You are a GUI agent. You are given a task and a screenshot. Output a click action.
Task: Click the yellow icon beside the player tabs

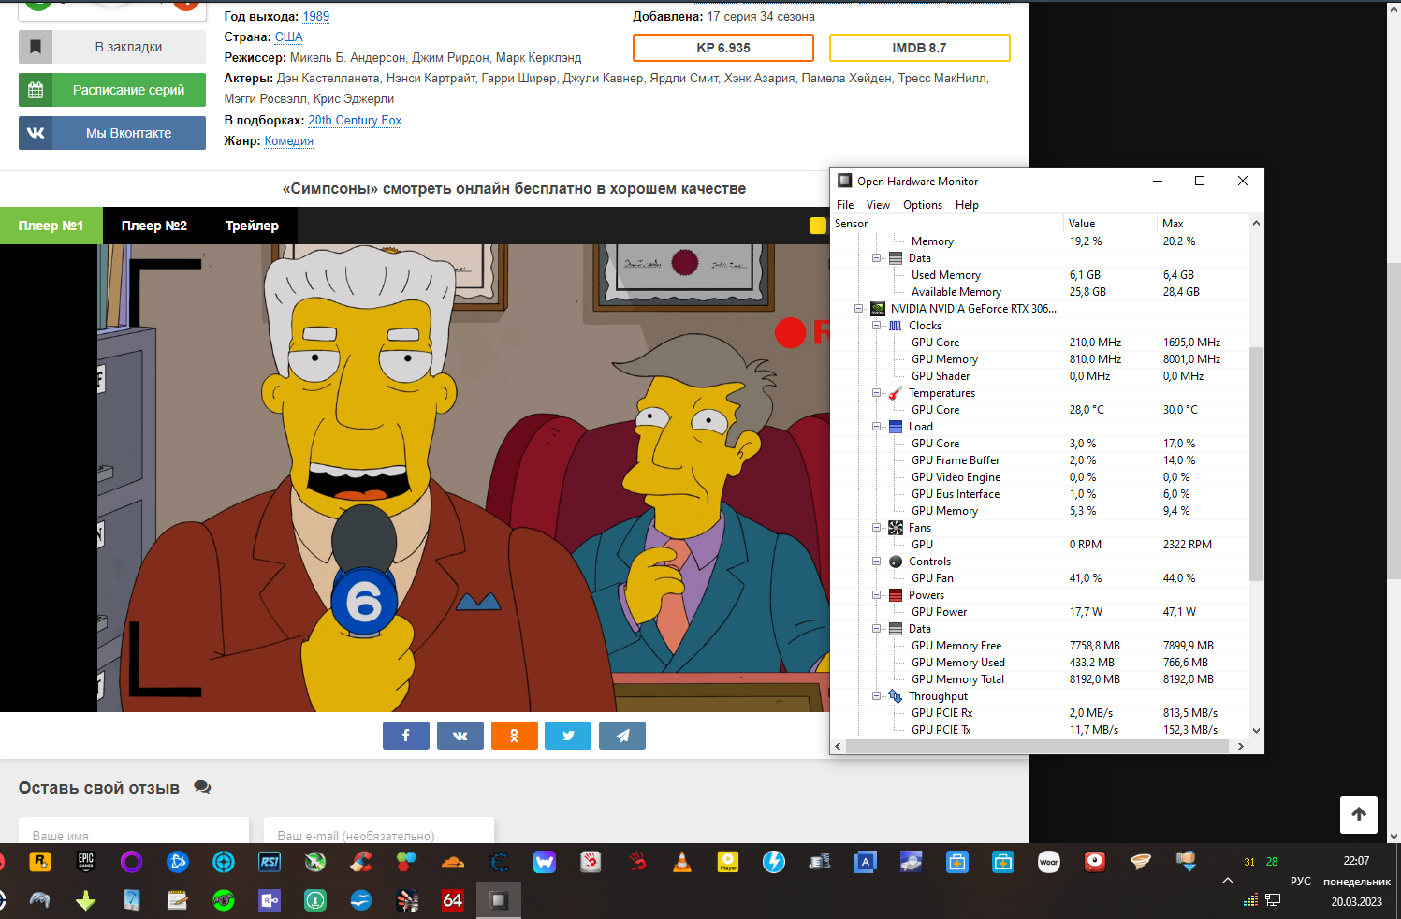tap(818, 226)
